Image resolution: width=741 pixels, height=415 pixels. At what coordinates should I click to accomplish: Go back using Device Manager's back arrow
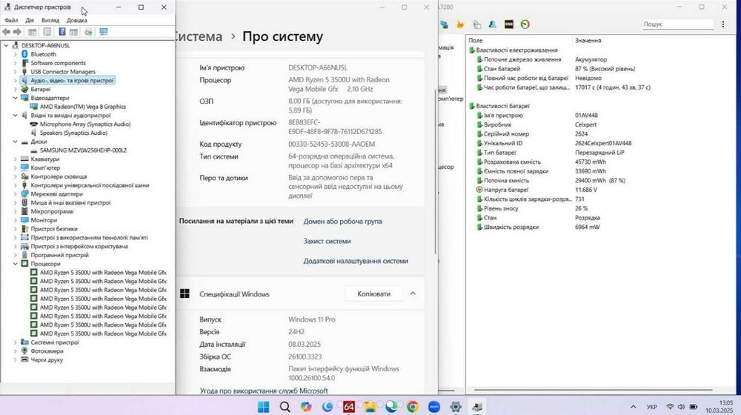point(6,32)
